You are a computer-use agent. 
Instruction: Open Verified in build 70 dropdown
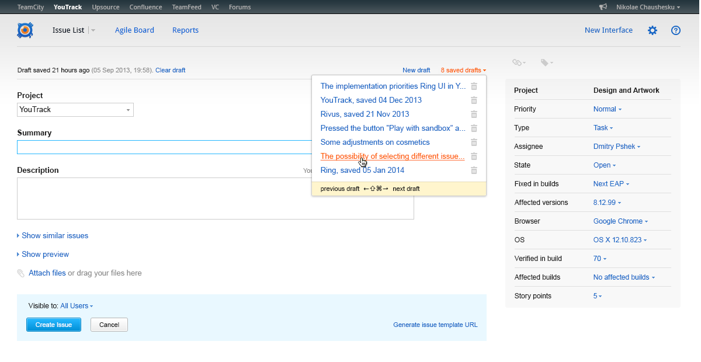point(600,259)
